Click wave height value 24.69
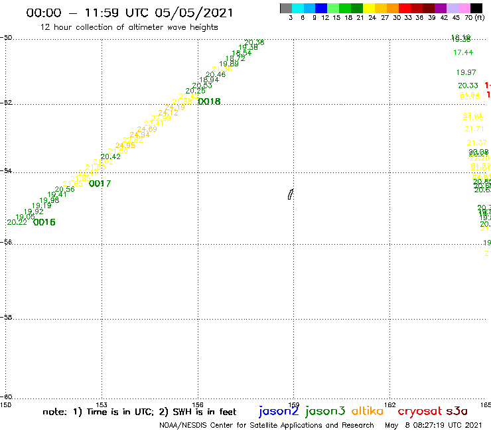Viewport: 491px width, 431px height. [147, 129]
